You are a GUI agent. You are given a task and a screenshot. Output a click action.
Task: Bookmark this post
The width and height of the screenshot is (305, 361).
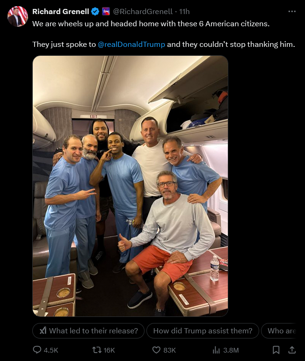pos(276,350)
